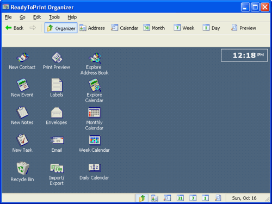Click the window resize grip corner
The width and height of the screenshot is (272, 204).
[267, 199]
